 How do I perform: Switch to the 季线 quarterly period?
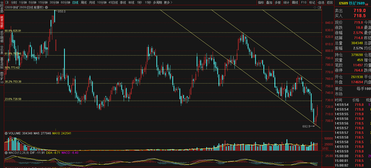coord(123,3)
